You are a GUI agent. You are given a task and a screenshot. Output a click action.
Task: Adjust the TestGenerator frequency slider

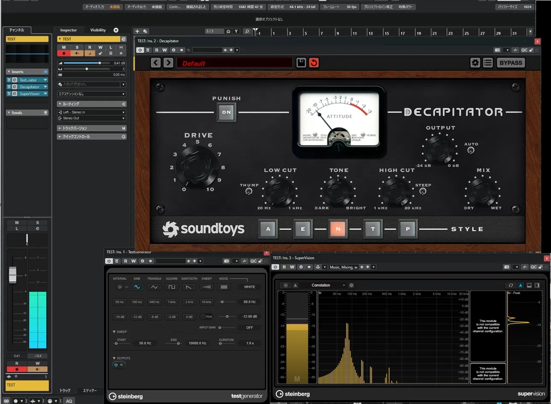pos(227,302)
